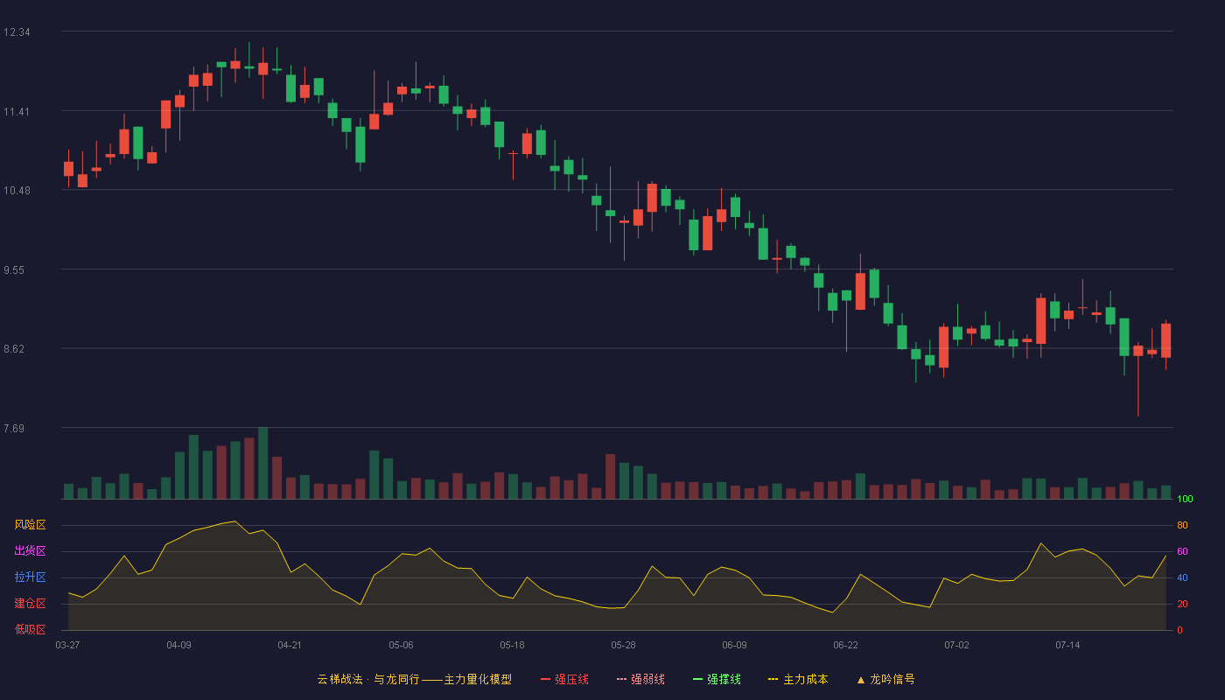The image size is (1225, 700).
Task: Click the 拉升区 zone label
Action: (x=31, y=577)
